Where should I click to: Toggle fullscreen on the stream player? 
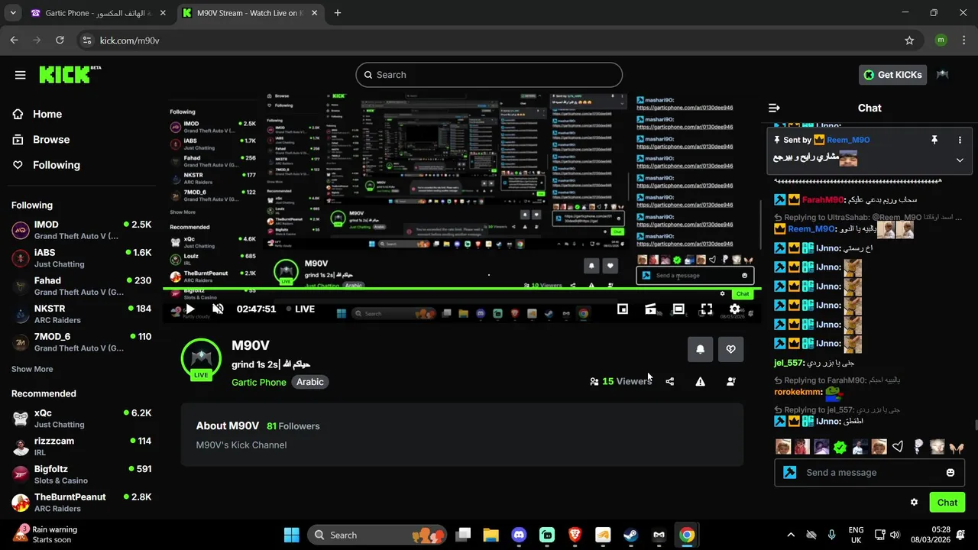(706, 309)
